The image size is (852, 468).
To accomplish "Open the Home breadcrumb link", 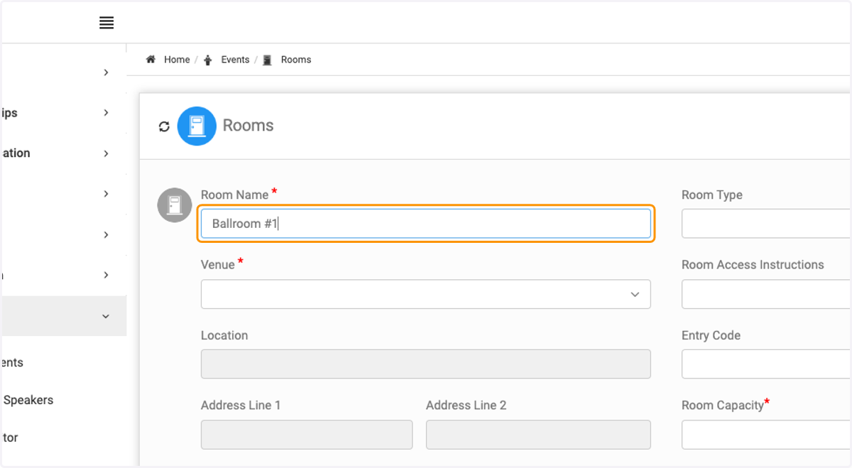I will [x=177, y=60].
